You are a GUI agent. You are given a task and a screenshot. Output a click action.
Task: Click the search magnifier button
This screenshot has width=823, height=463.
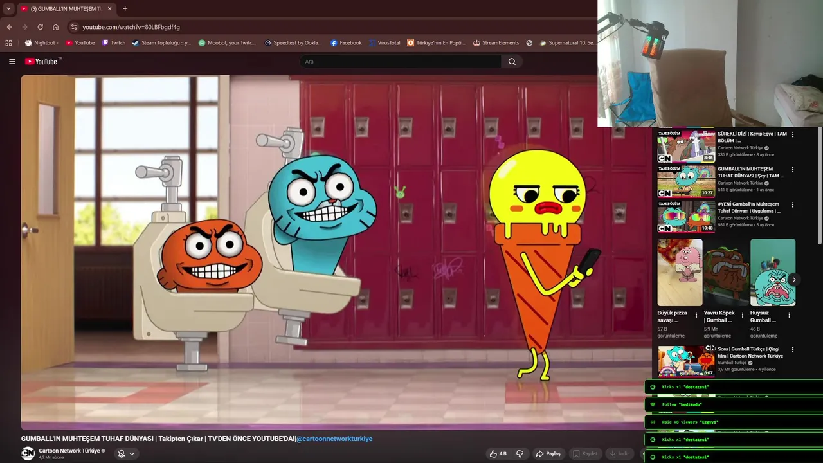click(512, 62)
